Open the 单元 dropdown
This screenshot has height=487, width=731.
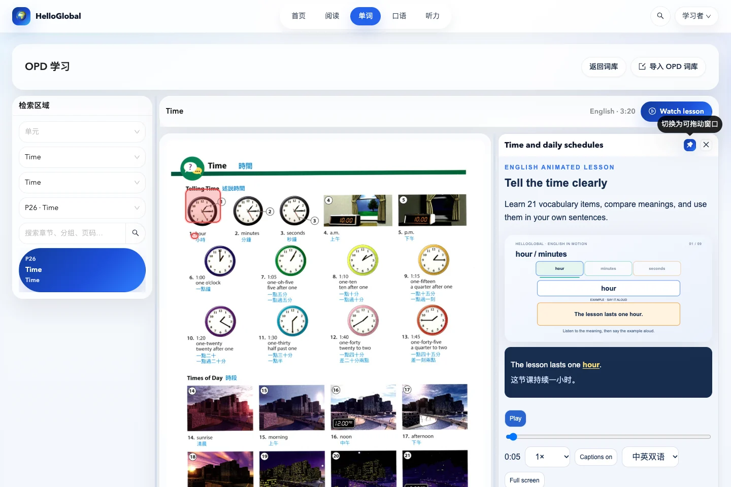[82, 132]
